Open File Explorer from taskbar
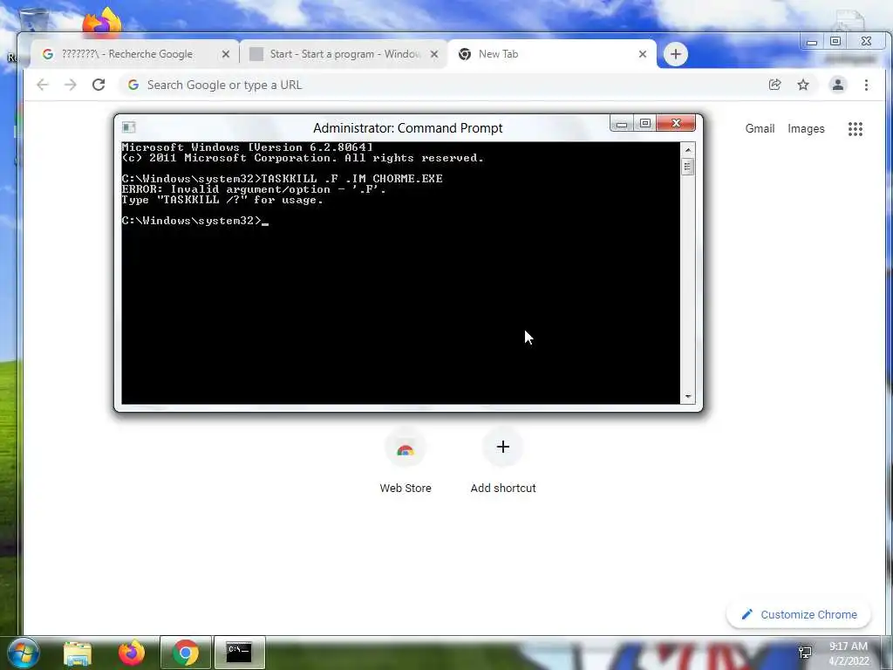 [78, 653]
